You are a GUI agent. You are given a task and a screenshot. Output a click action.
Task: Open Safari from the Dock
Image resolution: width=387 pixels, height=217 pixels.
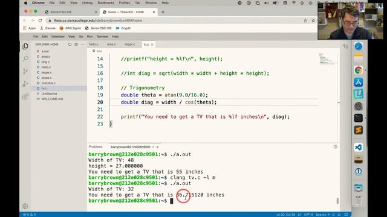[x=359, y=46]
